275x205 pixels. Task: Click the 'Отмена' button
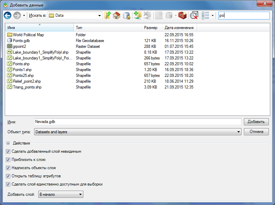pos(256,132)
